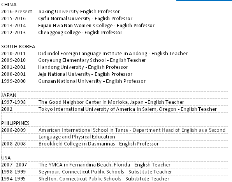Click the SOUTH KOREA heading
The height and width of the screenshot is (182, 232).
pos(18,47)
